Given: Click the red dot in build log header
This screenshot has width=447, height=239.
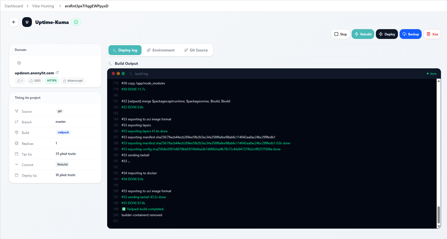Looking at the screenshot, I should pos(113,73).
